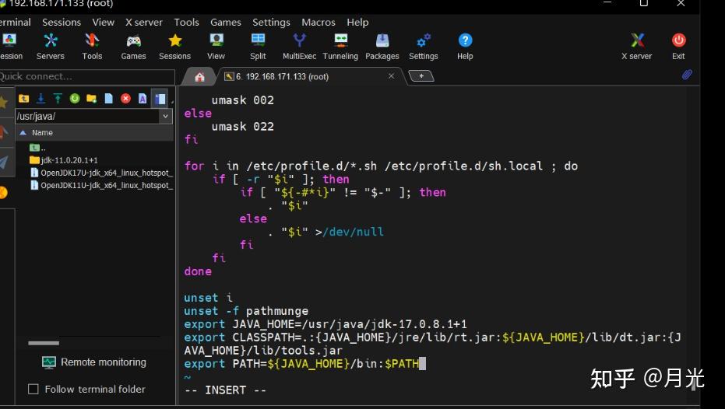This screenshot has height=409, width=725.
Task: Create a new file in SFTP panel
Action: click(109, 98)
